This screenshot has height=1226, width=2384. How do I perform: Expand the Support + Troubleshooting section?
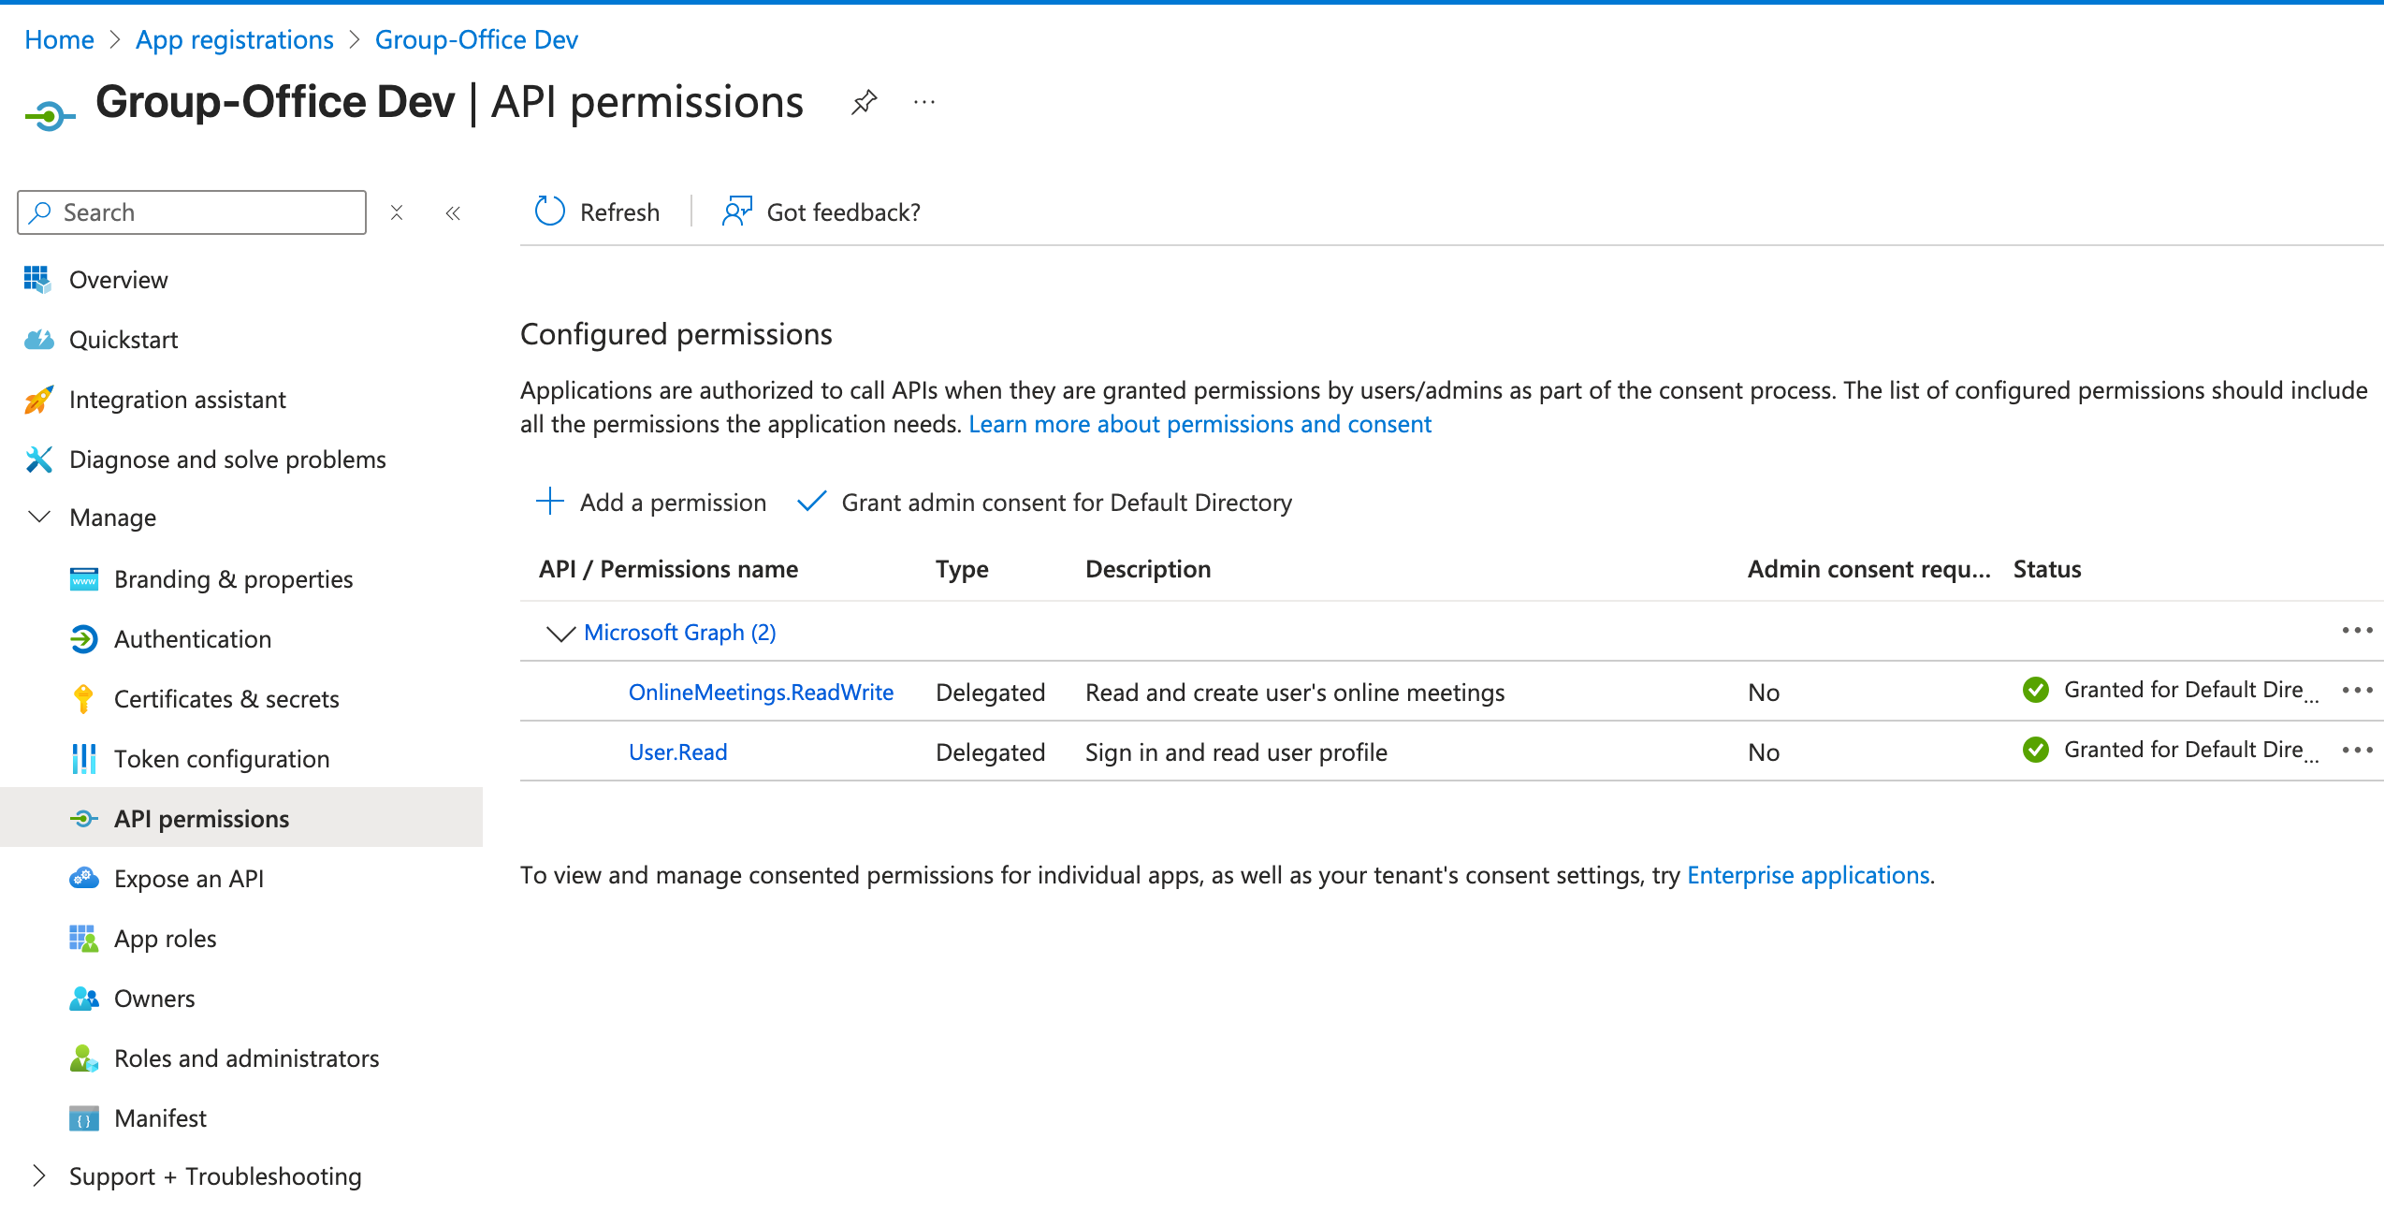click(39, 1175)
